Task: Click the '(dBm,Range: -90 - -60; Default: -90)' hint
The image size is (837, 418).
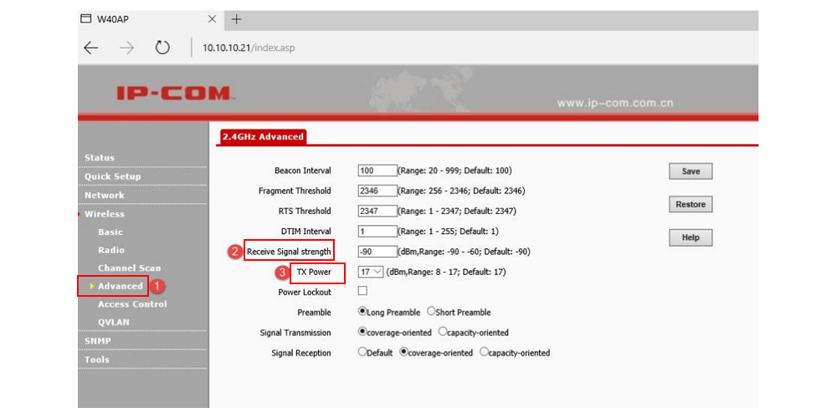Action: tap(464, 252)
